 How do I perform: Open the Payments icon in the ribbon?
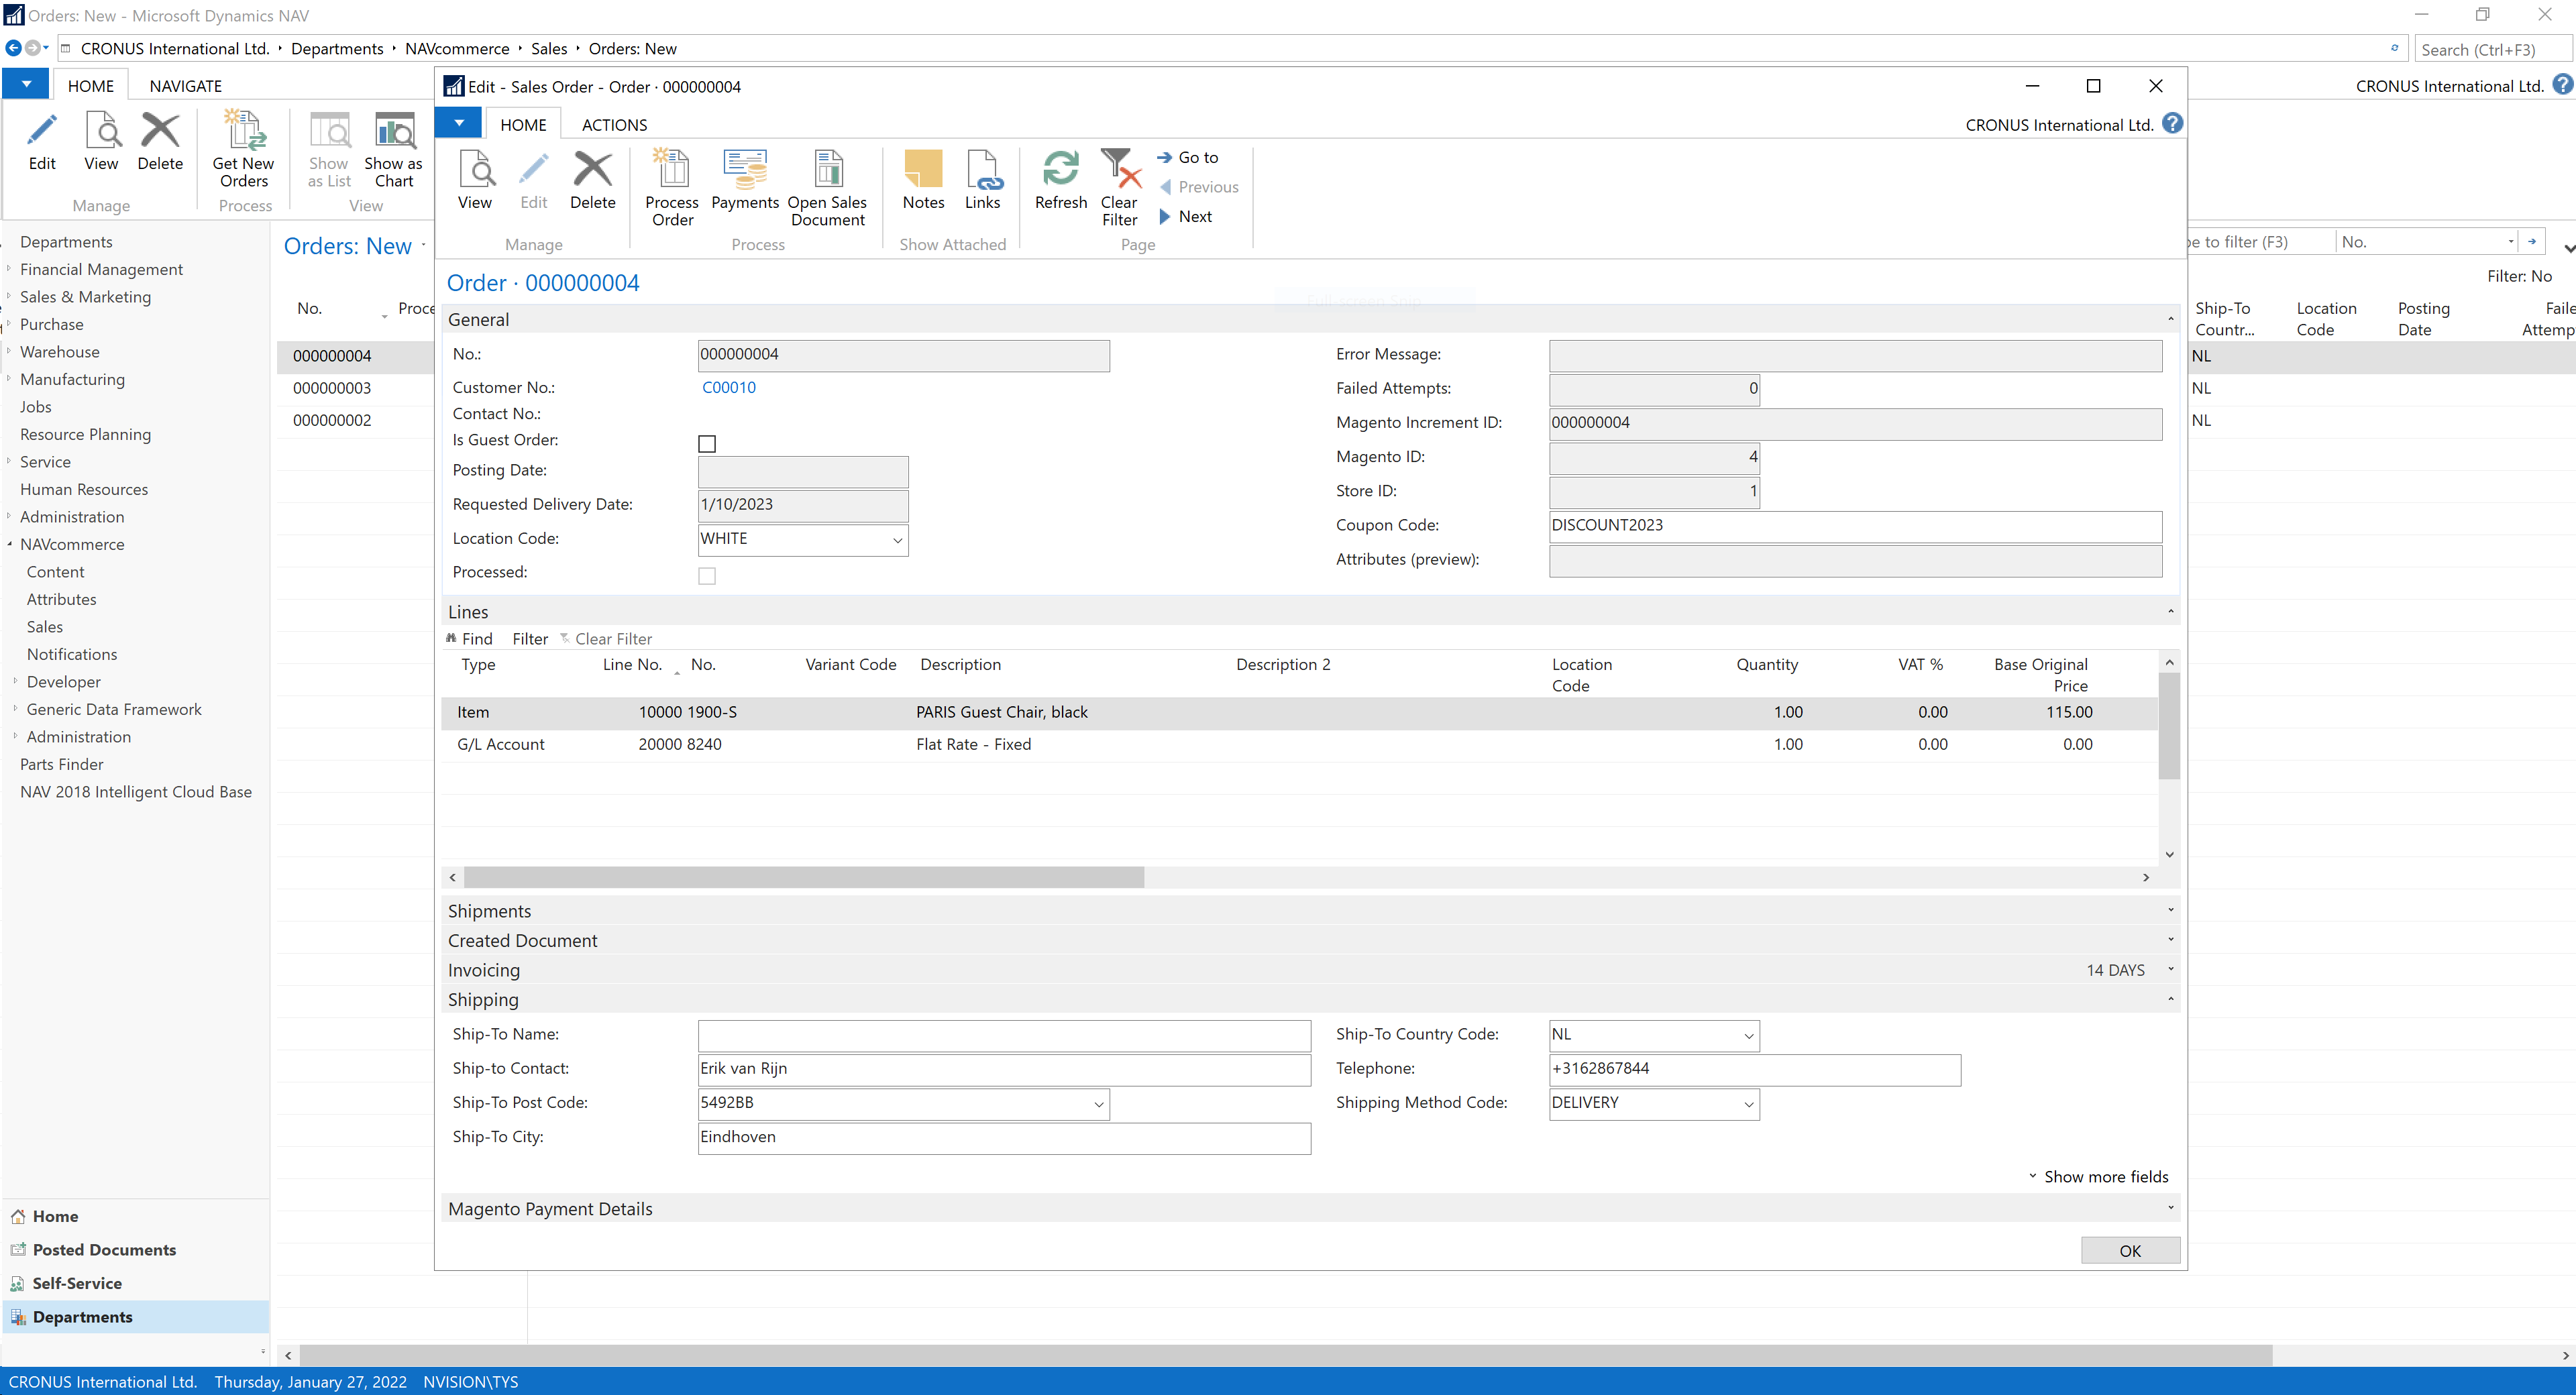pyautogui.click(x=744, y=170)
